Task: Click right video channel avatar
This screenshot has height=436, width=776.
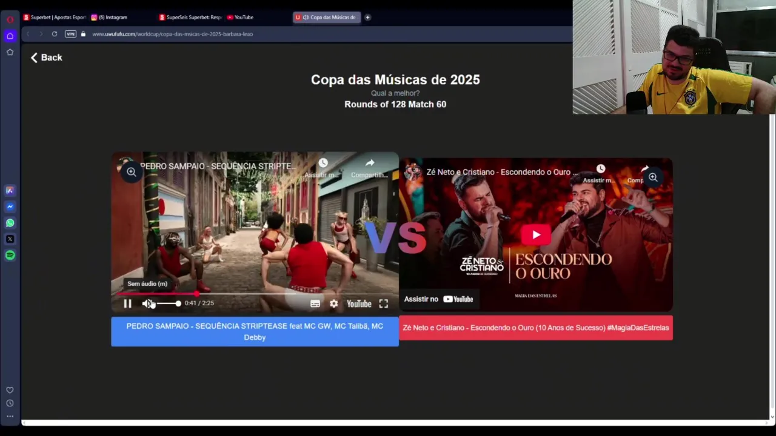Action: tap(413, 171)
